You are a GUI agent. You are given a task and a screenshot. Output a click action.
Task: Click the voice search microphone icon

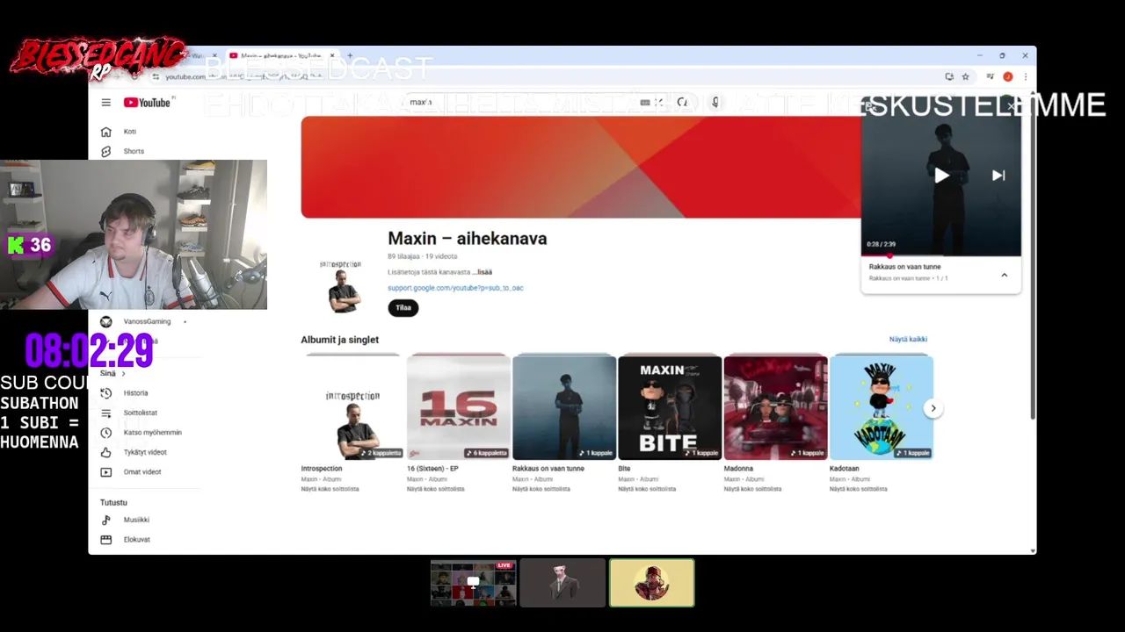[x=715, y=103]
